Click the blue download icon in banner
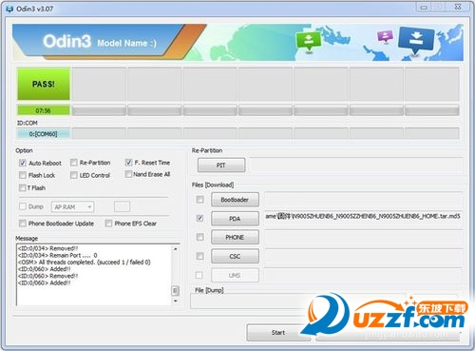The height and width of the screenshot is (351, 475). click(x=416, y=40)
